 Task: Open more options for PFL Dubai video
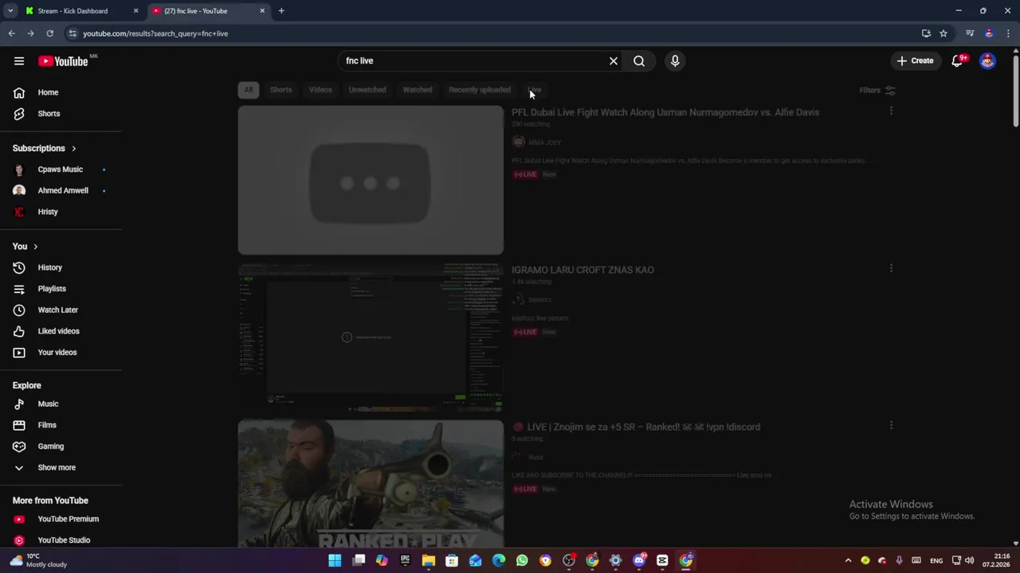[891, 111]
